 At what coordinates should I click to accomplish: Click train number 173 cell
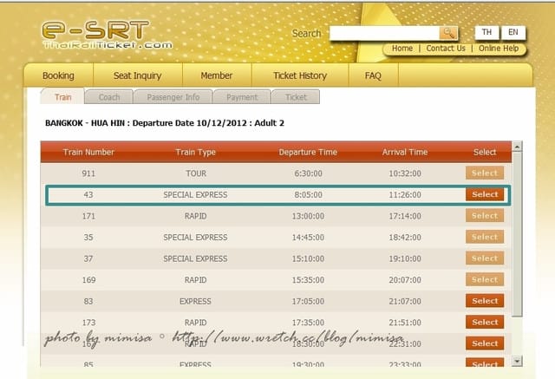[x=88, y=323]
